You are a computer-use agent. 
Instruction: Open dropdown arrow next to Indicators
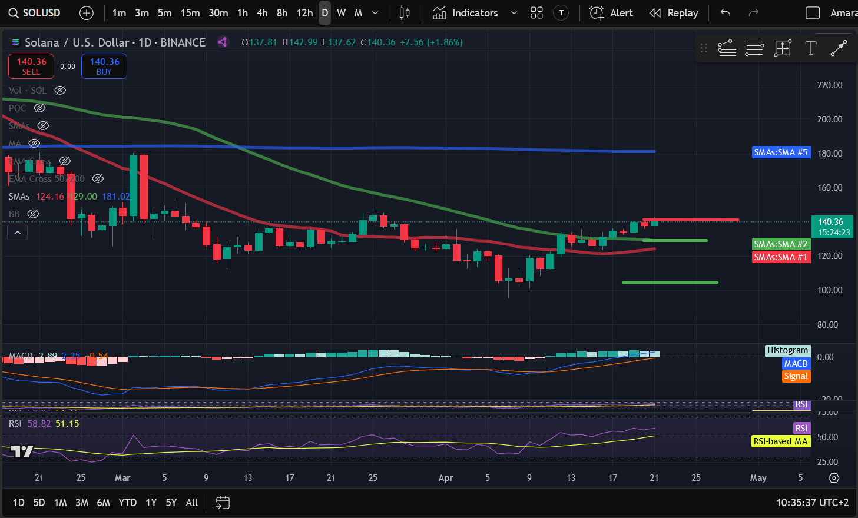pyautogui.click(x=514, y=13)
